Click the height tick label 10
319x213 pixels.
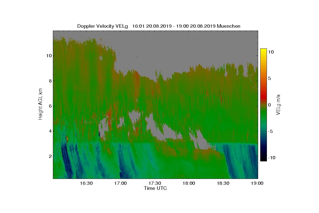pos(49,56)
